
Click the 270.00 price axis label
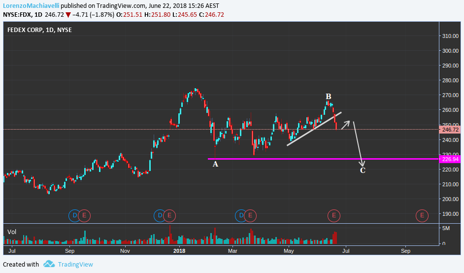click(x=450, y=95)
